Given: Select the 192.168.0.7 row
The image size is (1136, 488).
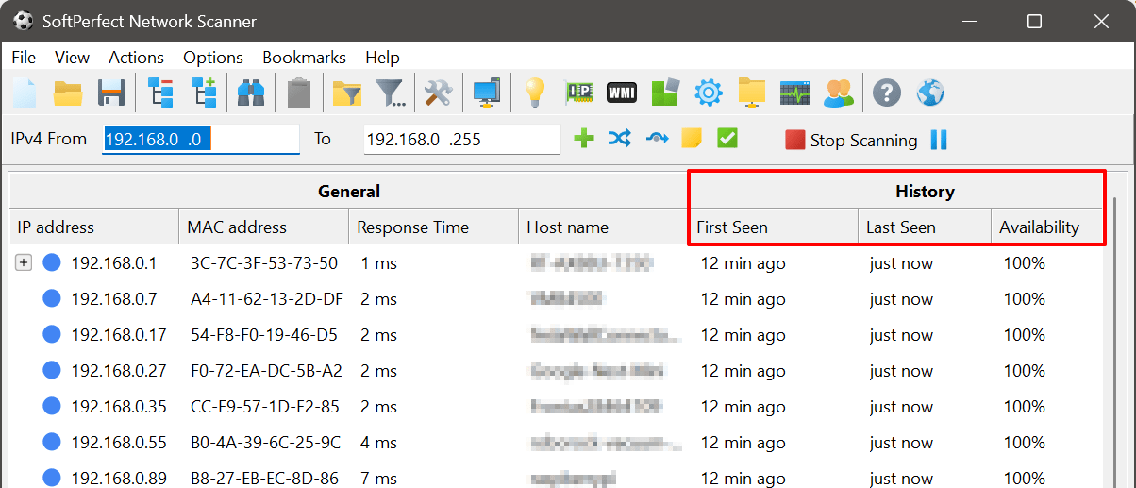Looking at the screenshot, I should pos(556,299).
